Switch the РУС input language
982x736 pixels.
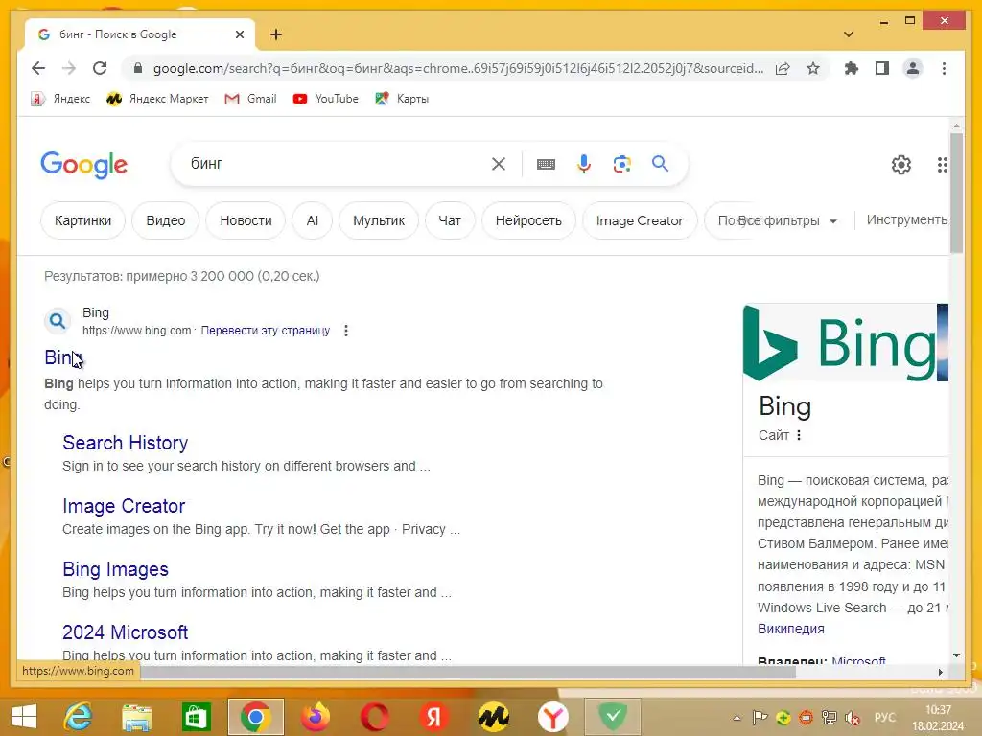pos(884,717)
